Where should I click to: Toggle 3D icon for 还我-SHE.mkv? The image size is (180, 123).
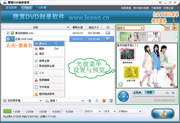click(108, 39)
